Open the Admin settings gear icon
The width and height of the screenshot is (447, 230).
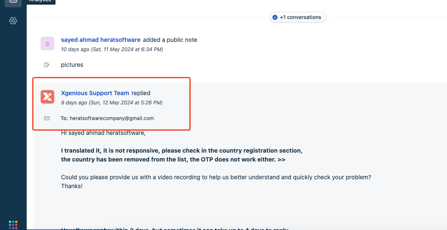[x=13, y=21]
